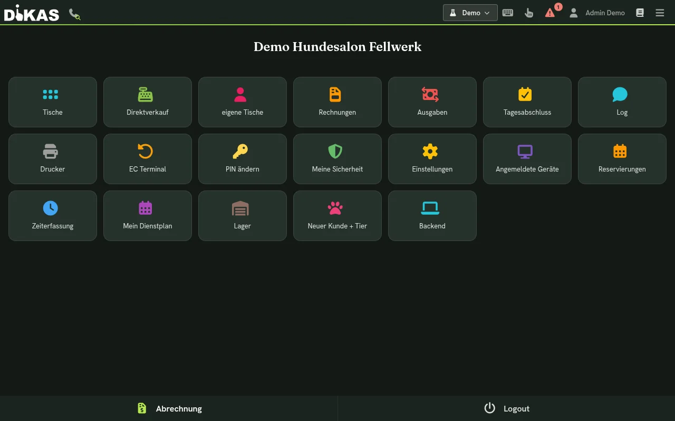The height and width of the screenshot is (421, 675).
Task: Open the Tische tile
Action: [x=53, y=102]
